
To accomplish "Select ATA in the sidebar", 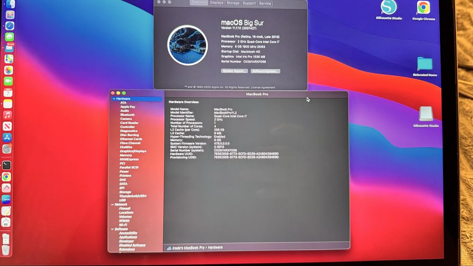I will pyautogui.click(x=123, y=103).
